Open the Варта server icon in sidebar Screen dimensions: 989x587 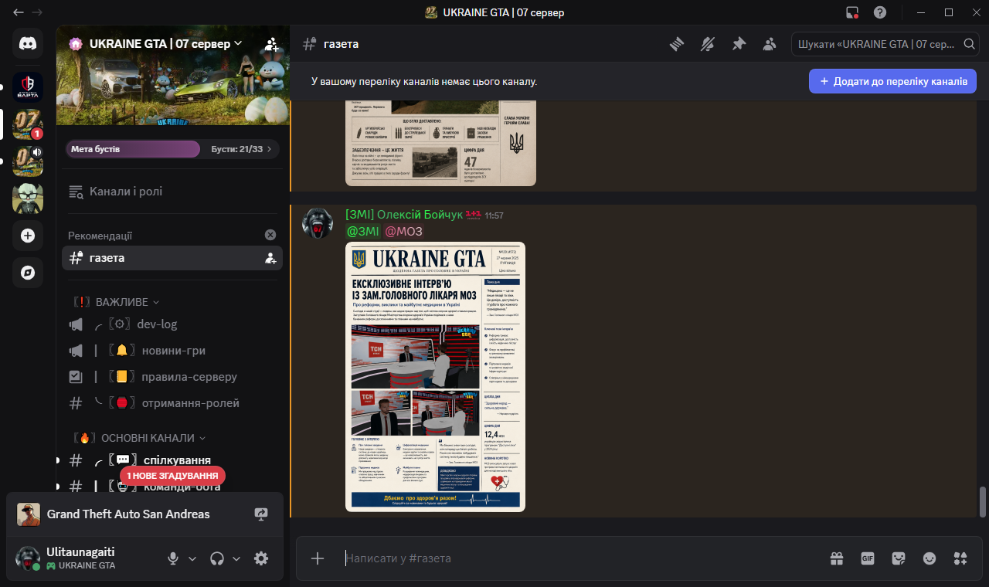tap(28, 87)
